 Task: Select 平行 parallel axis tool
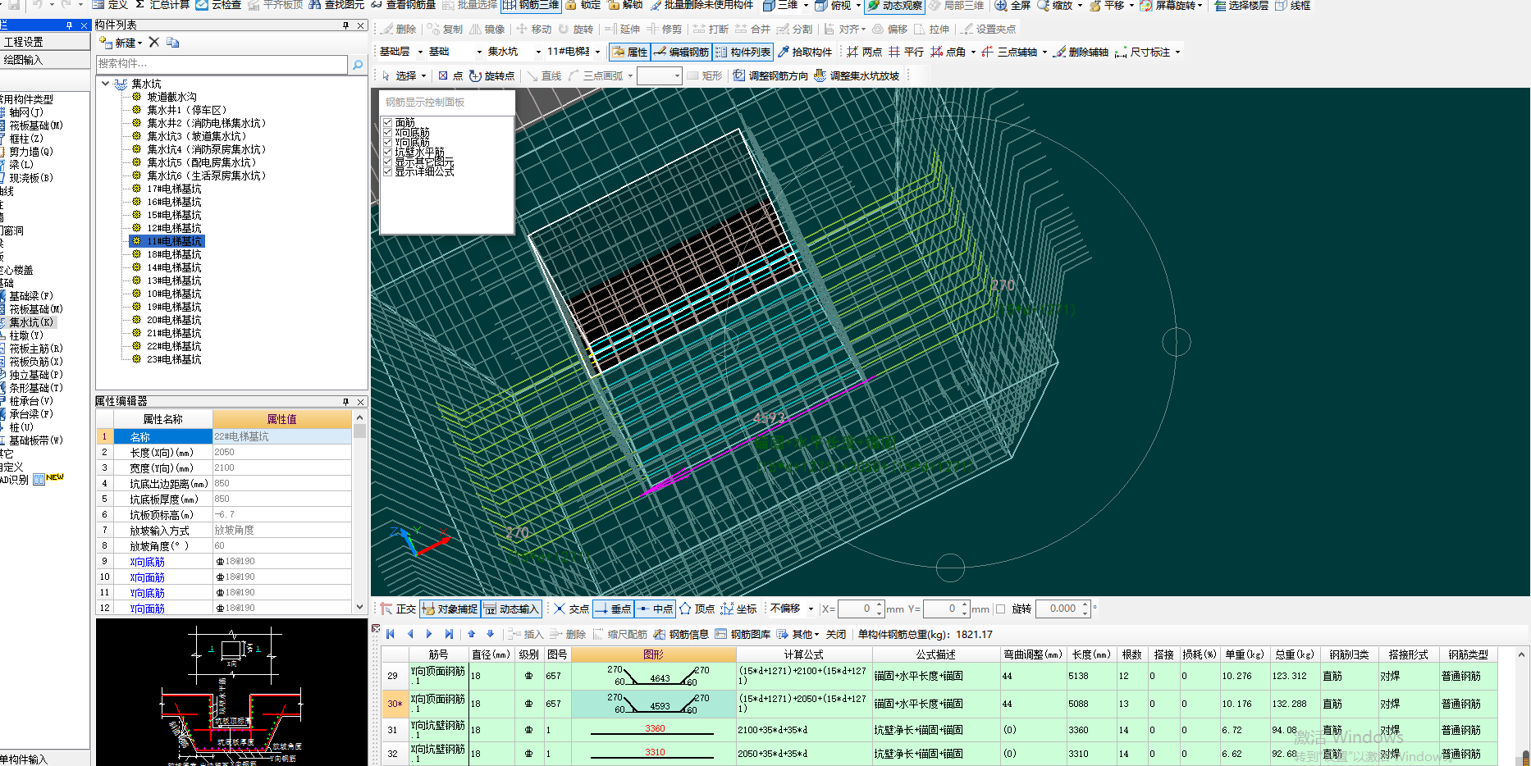906,52
